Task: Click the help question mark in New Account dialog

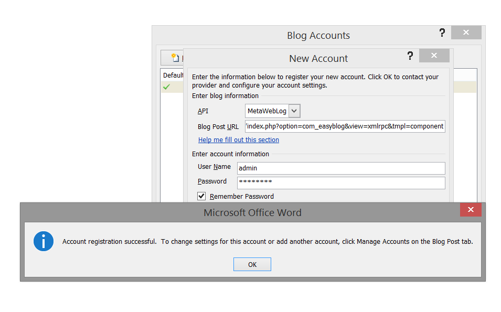Action: [x=410, y=56]
